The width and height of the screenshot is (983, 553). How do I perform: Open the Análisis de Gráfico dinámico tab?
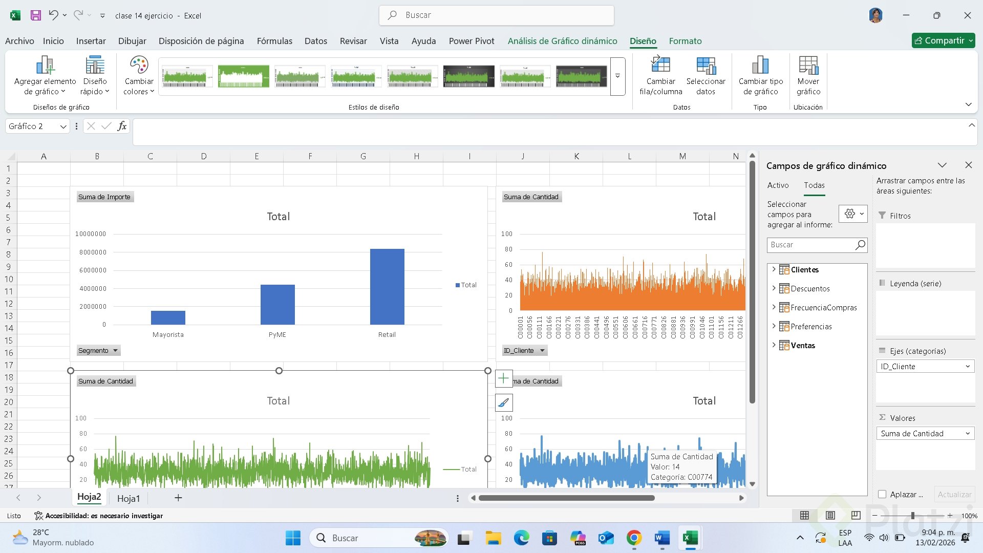(562, 41)
